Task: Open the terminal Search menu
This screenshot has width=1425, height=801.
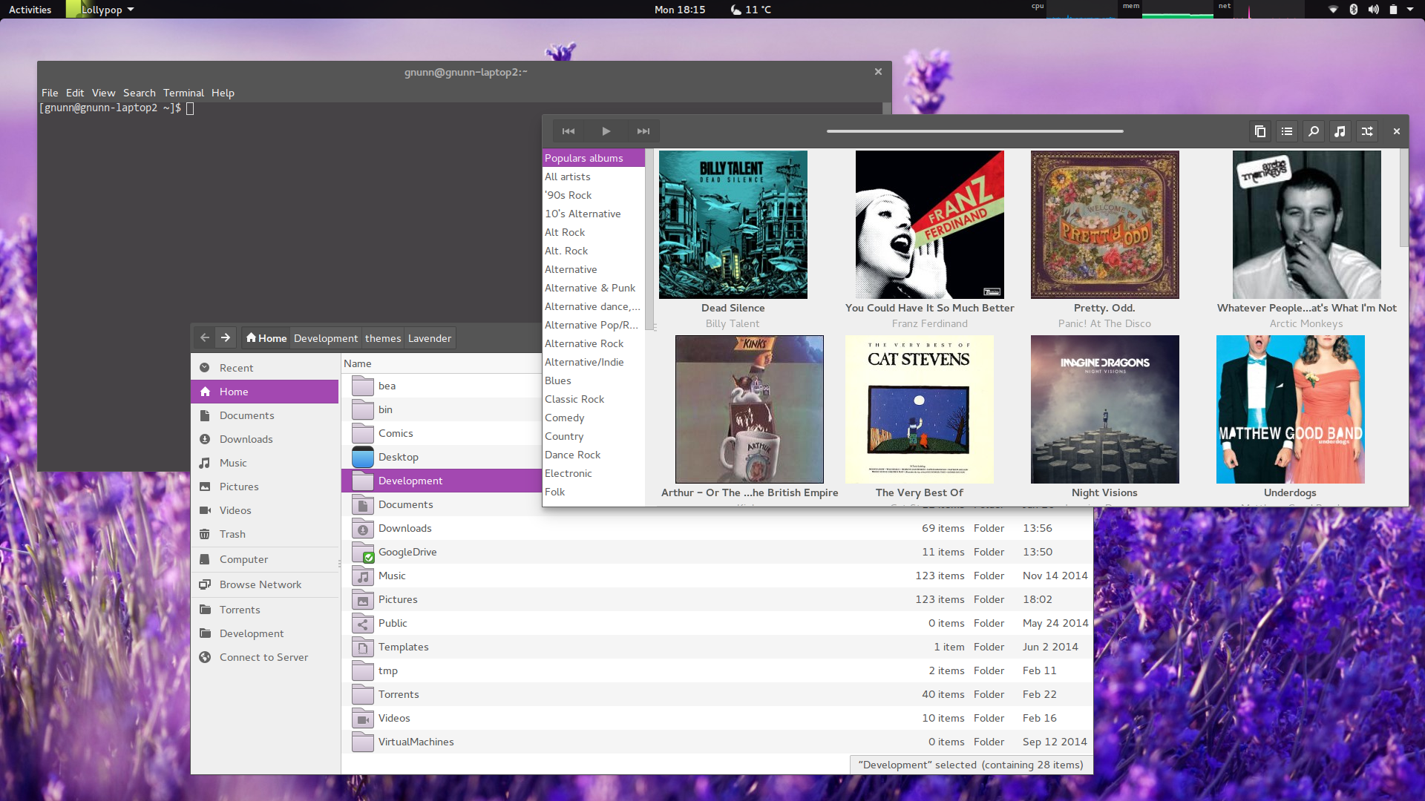Action: coord(140,93)
